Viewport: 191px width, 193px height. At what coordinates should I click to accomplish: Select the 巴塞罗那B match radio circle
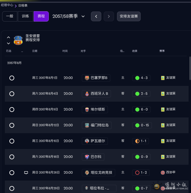[x=12, y=78]
